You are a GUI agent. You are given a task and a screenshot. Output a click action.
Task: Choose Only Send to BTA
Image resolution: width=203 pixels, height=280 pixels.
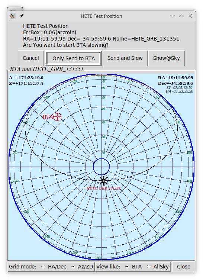[x=74, y=58]
